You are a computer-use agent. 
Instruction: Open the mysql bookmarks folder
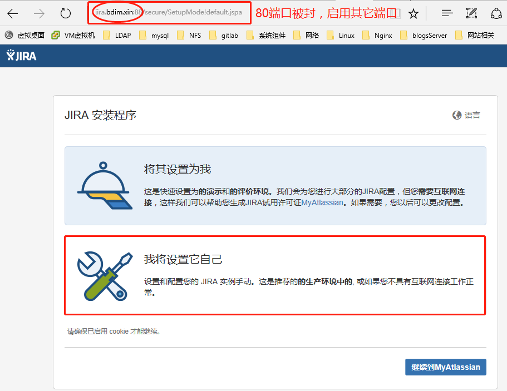(x=154, y=36)
